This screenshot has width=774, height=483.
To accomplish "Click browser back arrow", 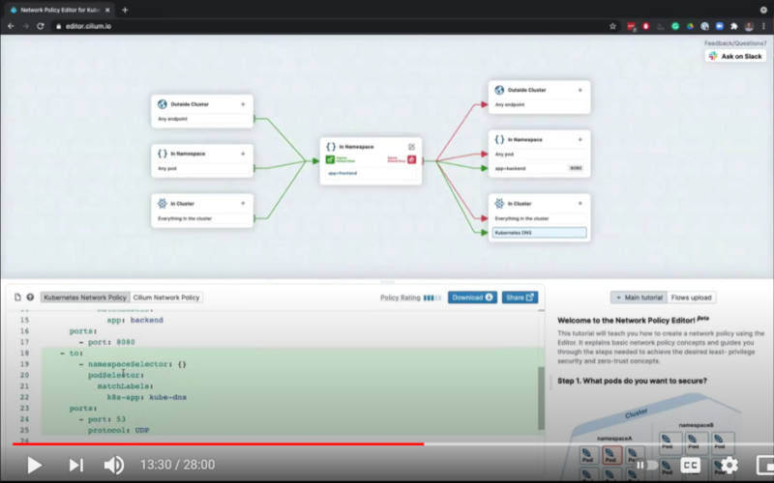I will 11,26.
